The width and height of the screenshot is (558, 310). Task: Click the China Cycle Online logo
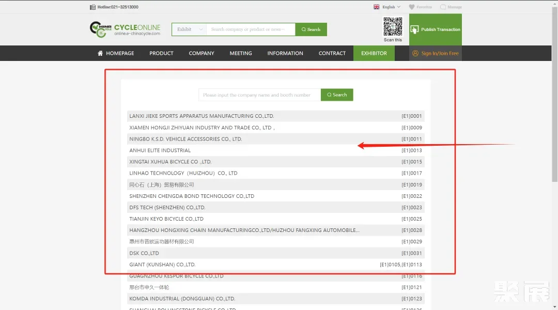point(125,29)
